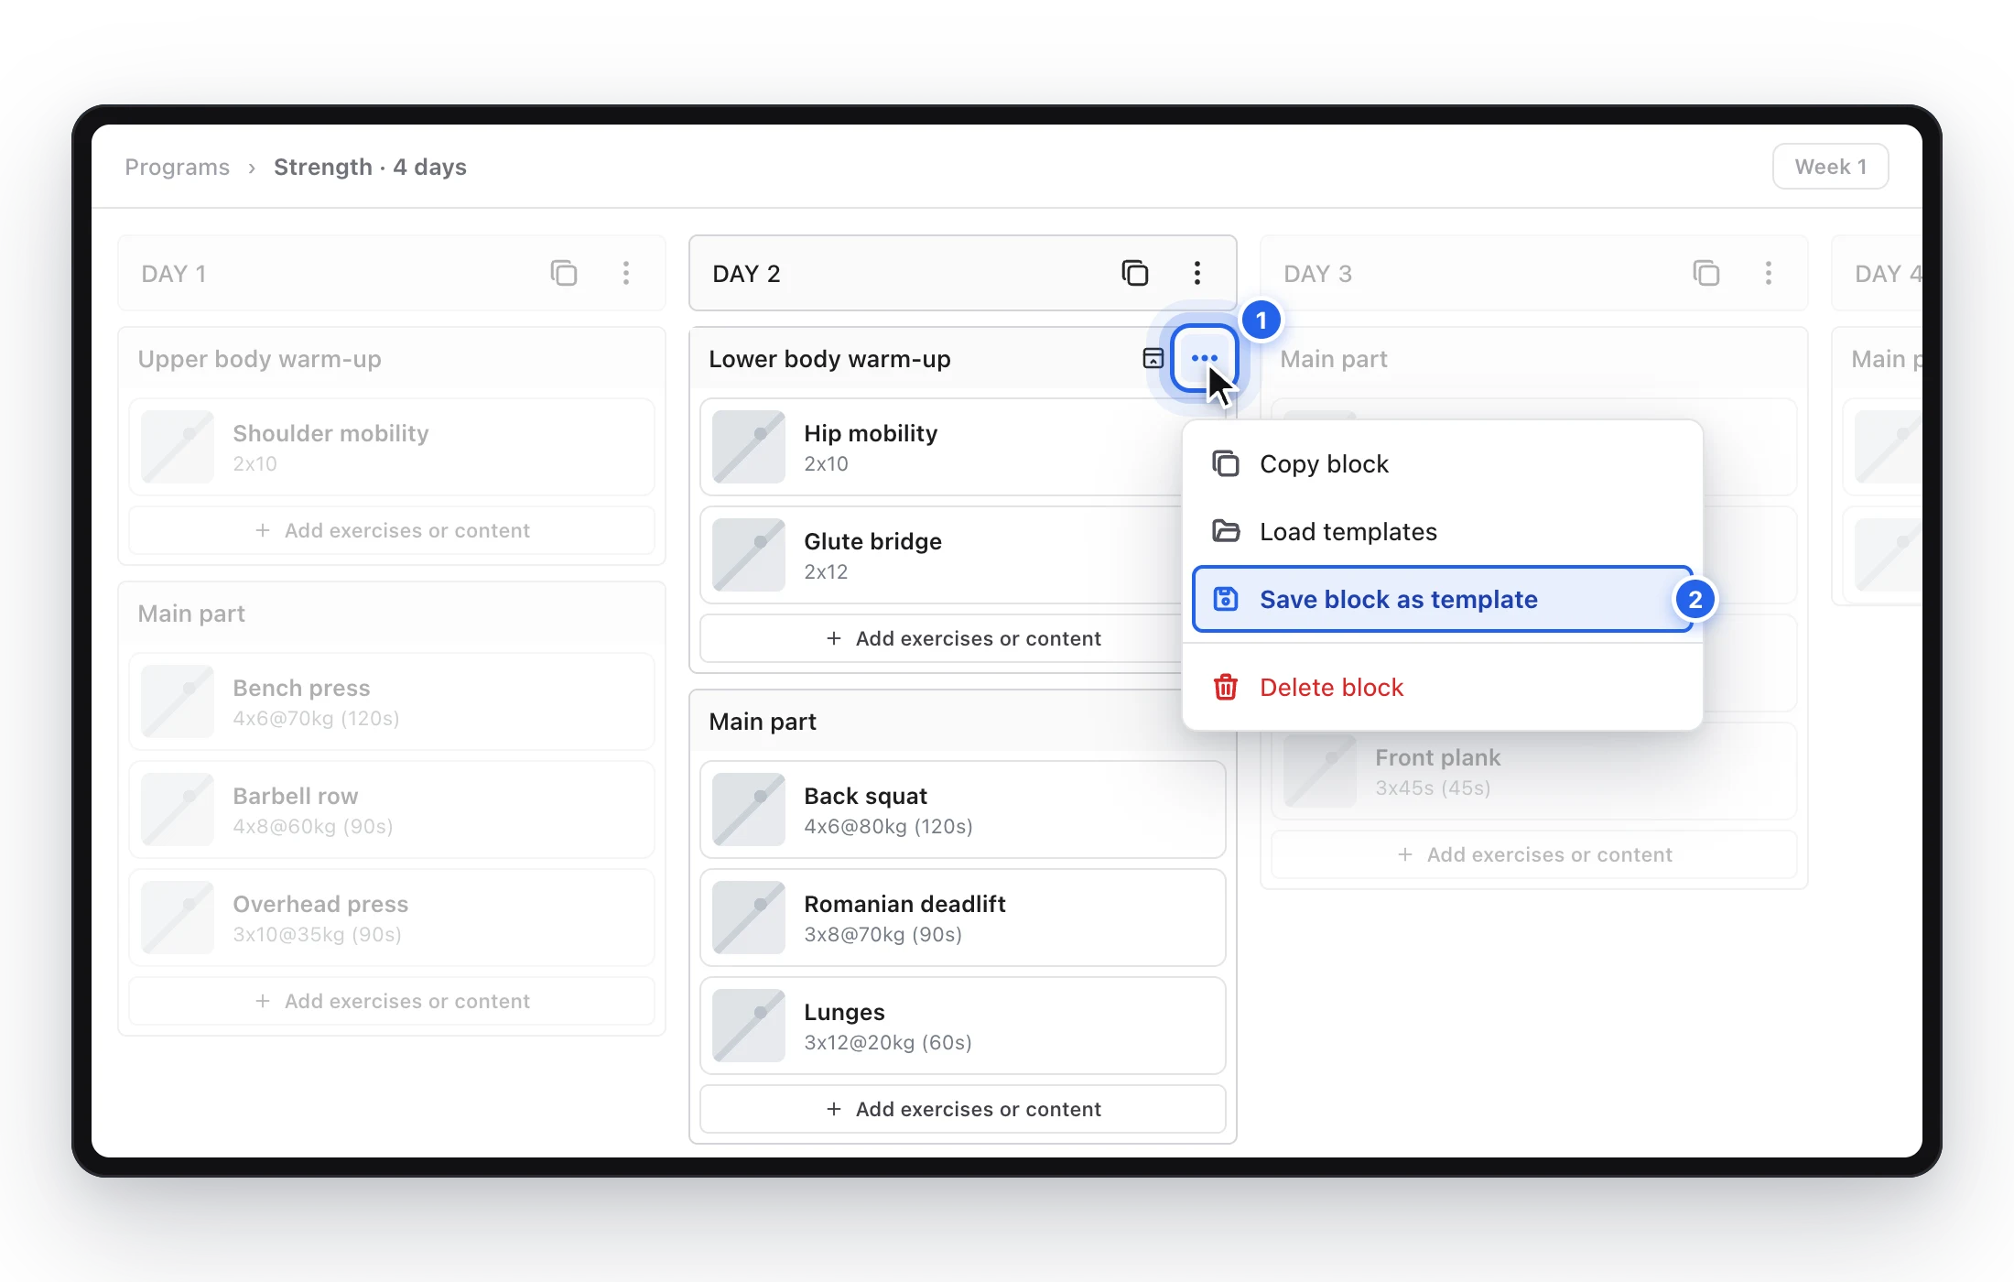Choose Delete block menu entry
The width and height of the screenshot is (2014, 1282).
pyautogui.click(x=1442, y=688)
